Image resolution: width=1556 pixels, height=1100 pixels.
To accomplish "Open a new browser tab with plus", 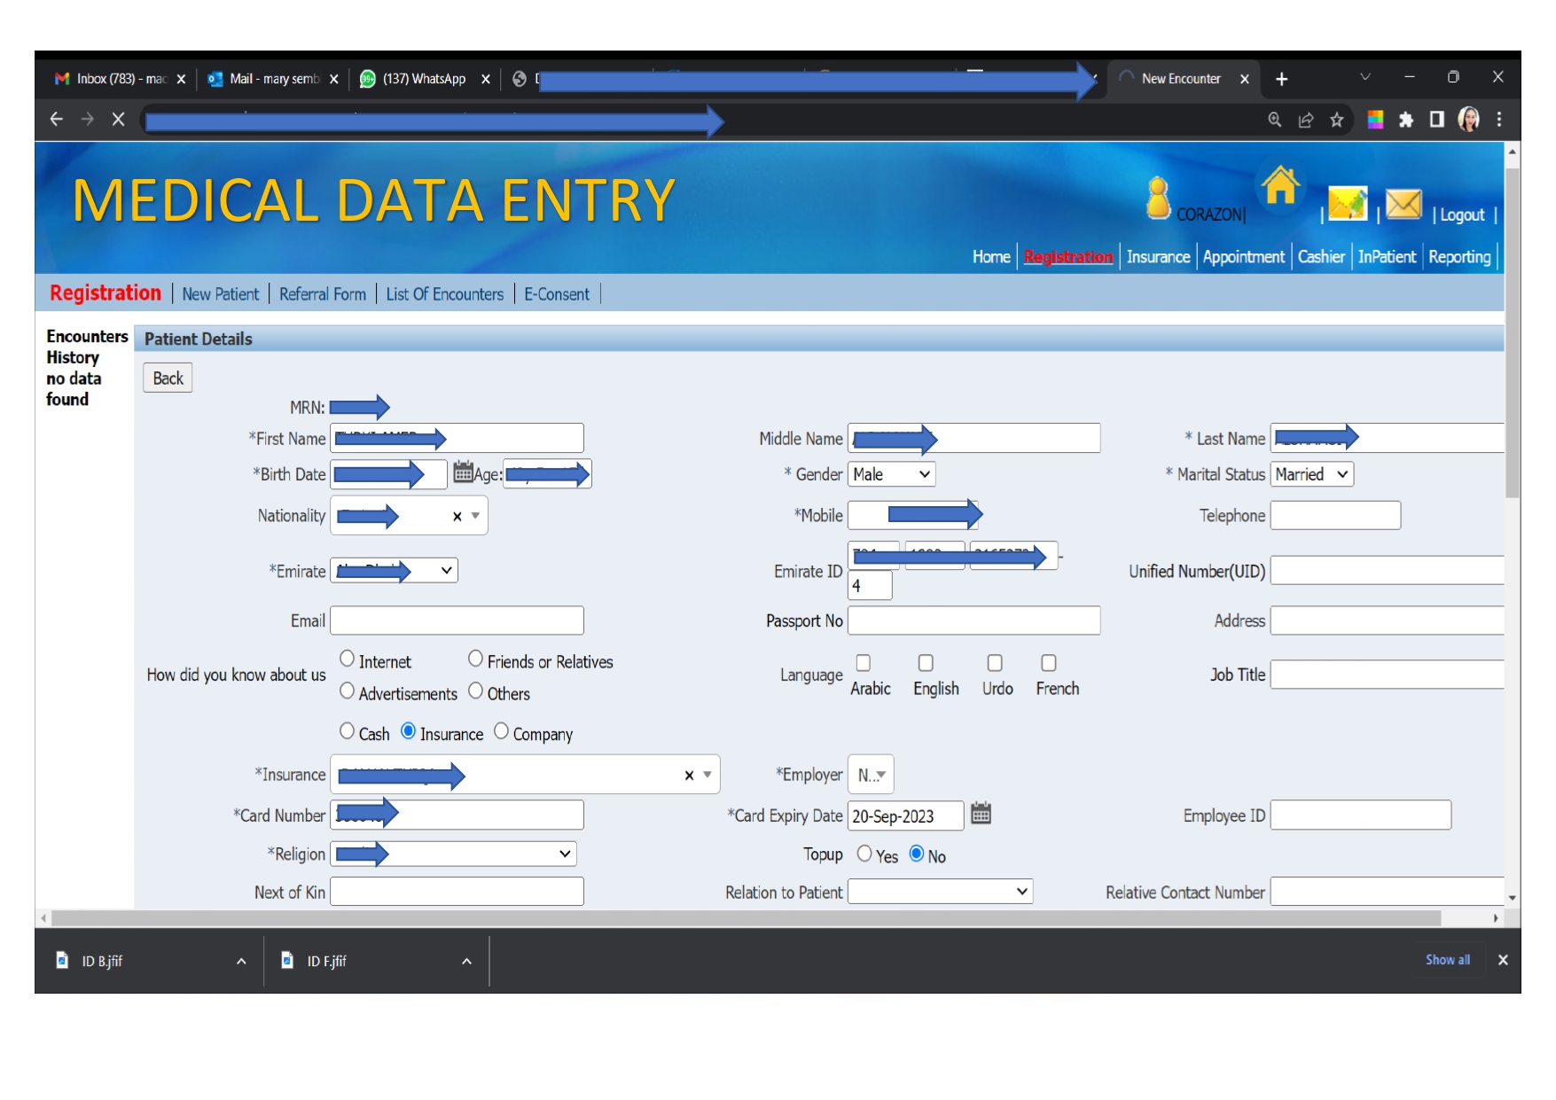I will pos(1281,79).
